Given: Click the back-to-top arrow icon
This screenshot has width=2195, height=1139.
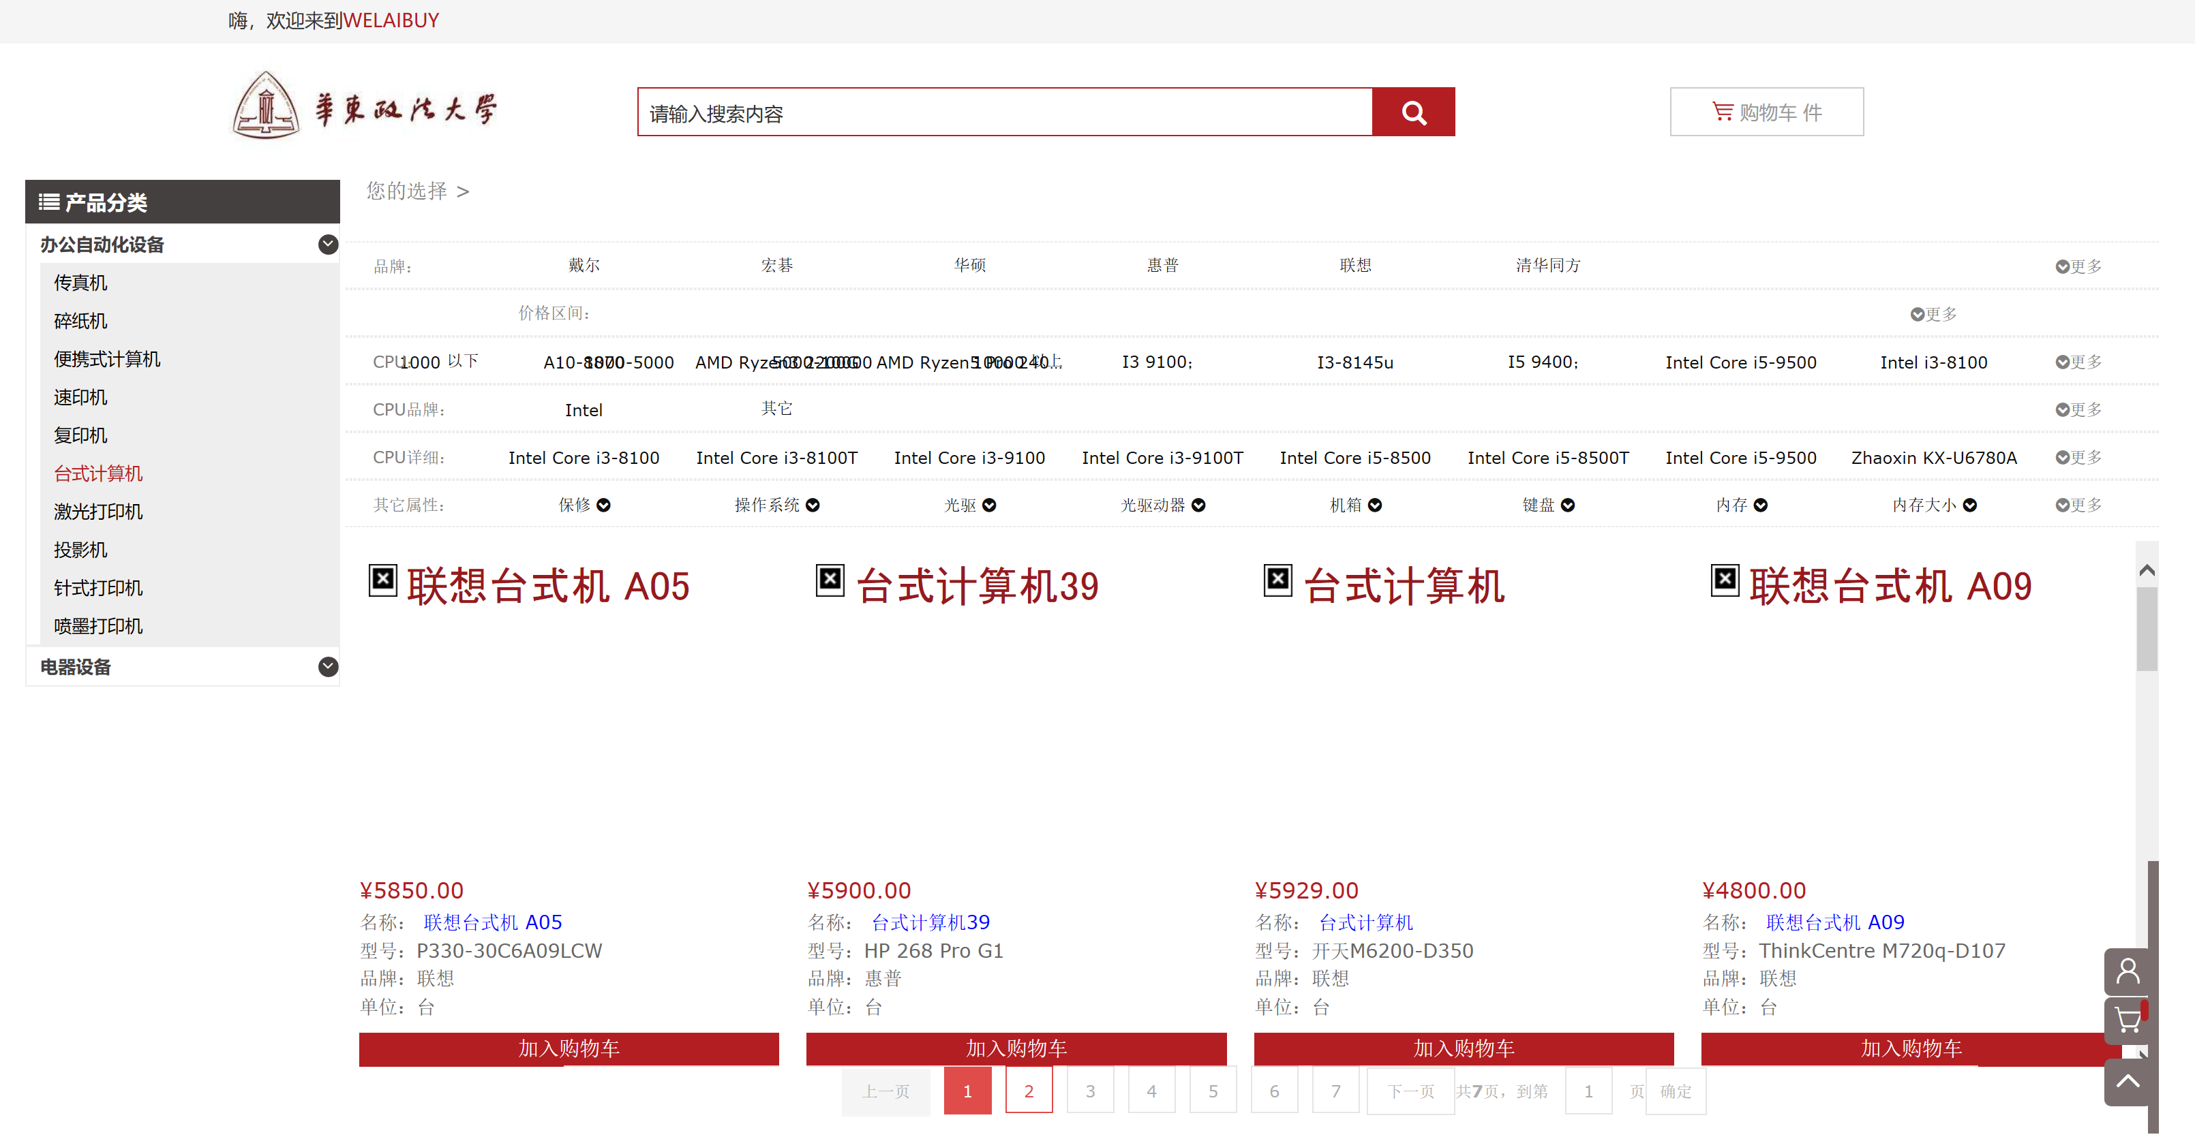Looking at the screenshot, I should pyautogui.click(x=2127, y=1081).
